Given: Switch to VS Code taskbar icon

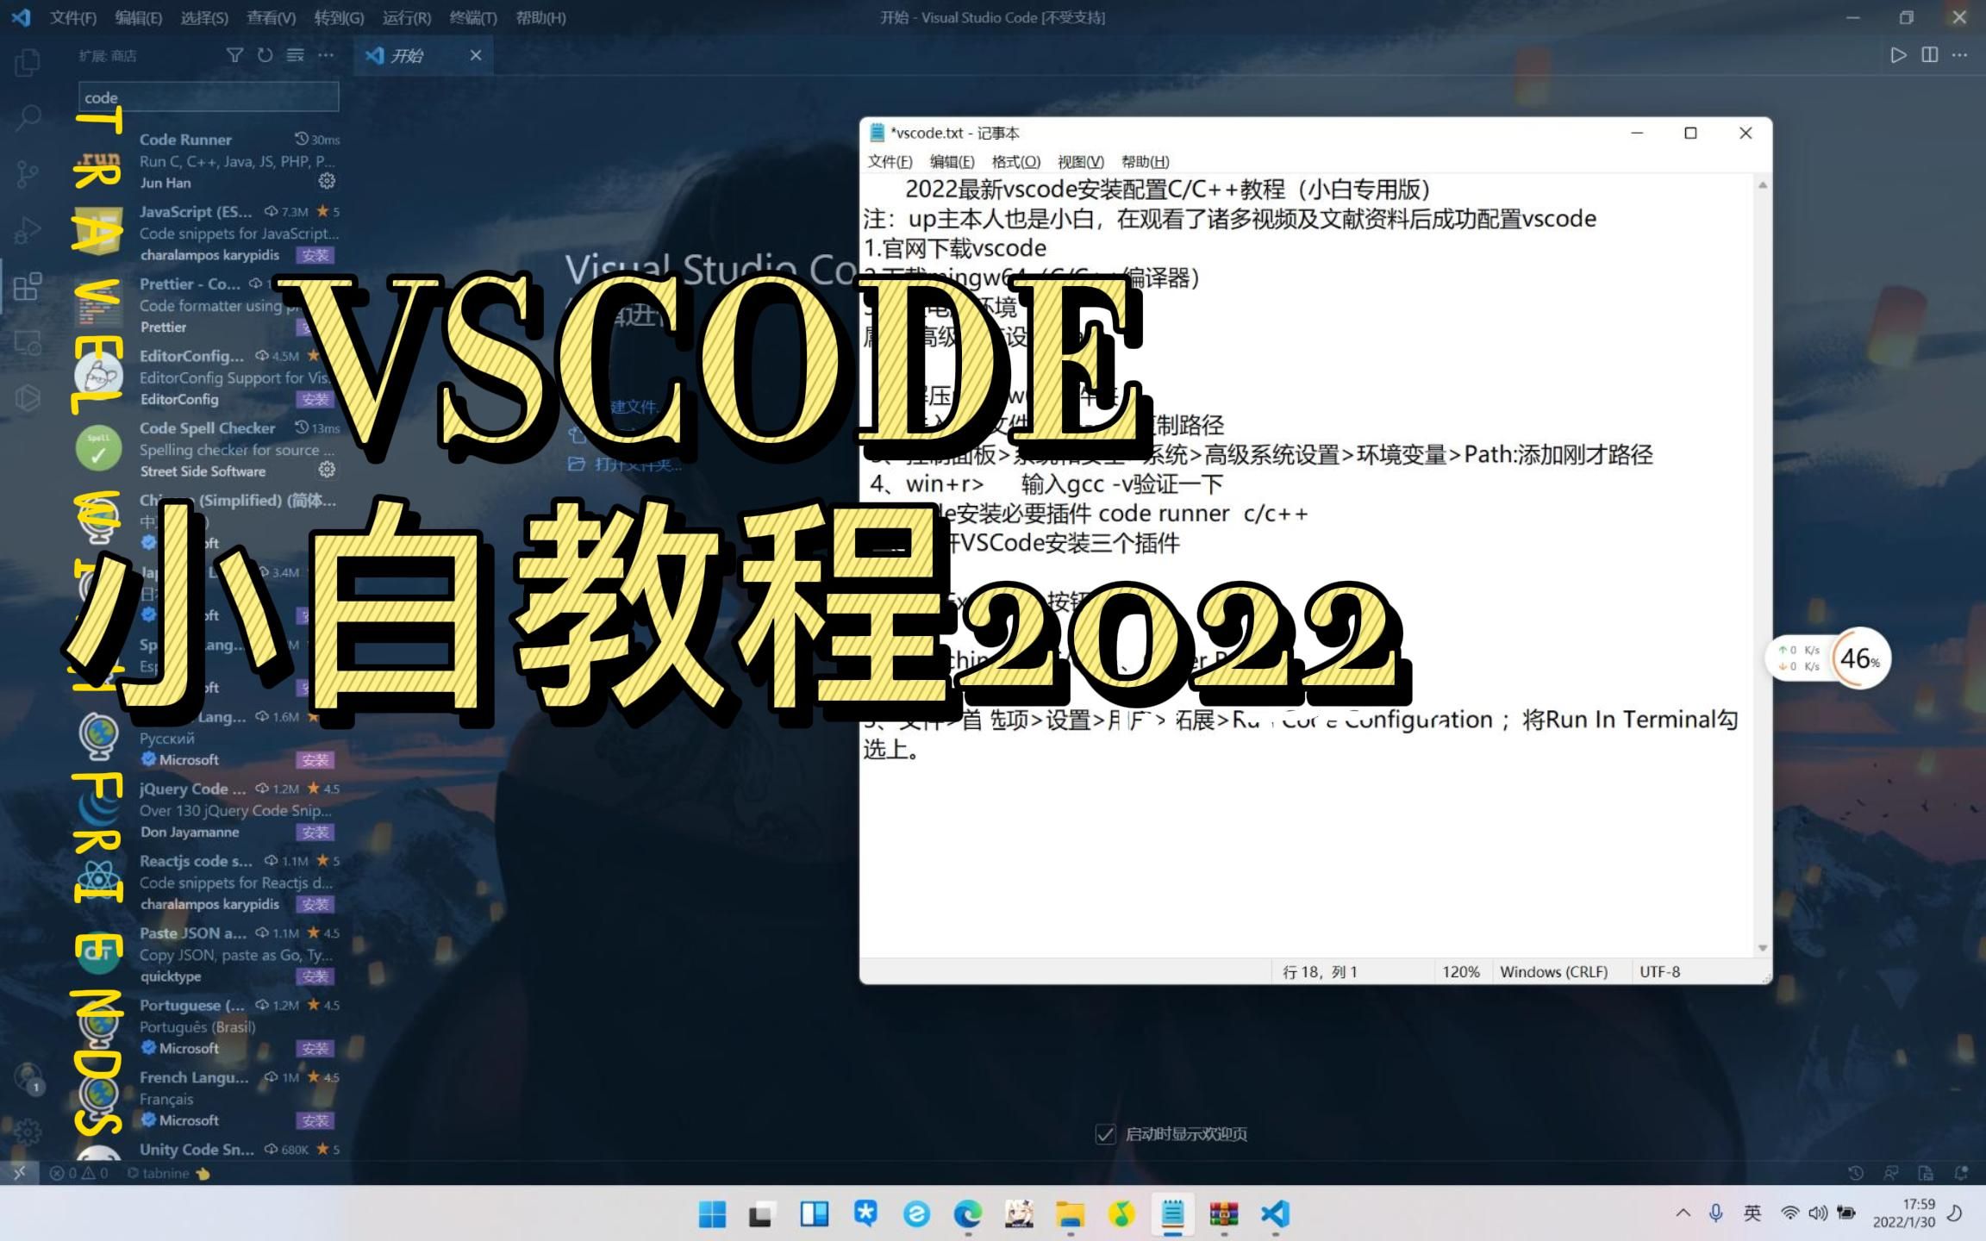Looking at the screenshot, I should pyautogui.click(x=1275, y=1214).
